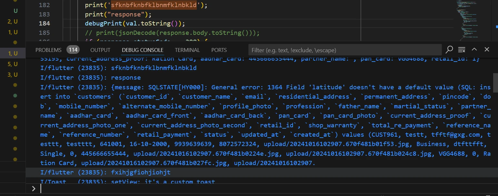Open the explorer entry marked '5, U'
This screenshot has height=196, width=498.
coord(13,64)
